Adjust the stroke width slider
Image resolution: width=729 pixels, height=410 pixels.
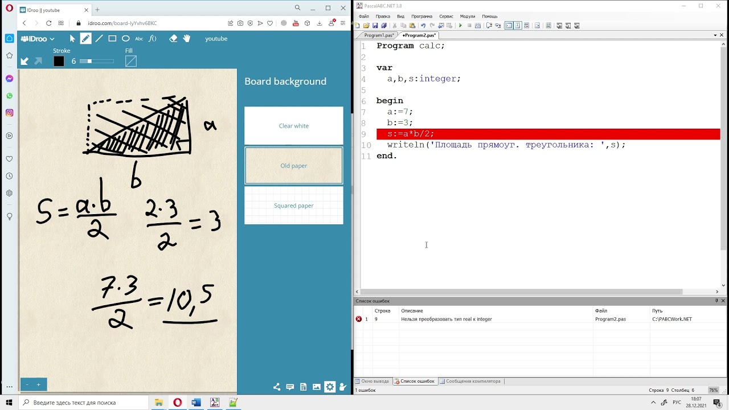tap(97, 61)
